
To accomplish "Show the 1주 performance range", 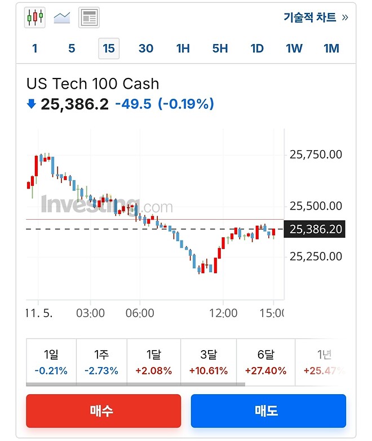I will click(101, 362).
